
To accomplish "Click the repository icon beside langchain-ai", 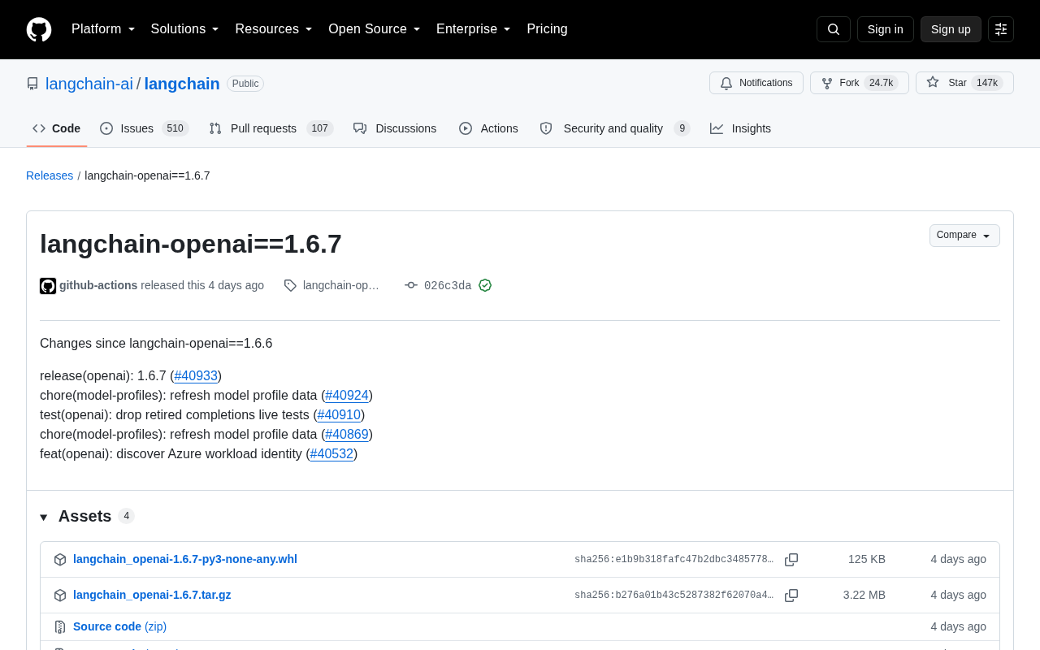I will (x=32, y=84).
